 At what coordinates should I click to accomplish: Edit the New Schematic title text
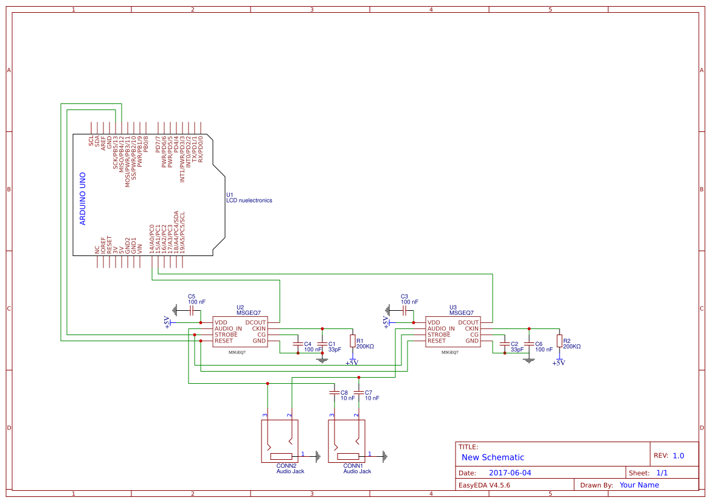(491, 457)
